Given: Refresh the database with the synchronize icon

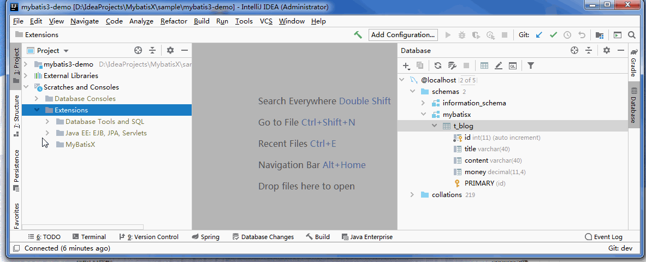Looking at the screenshot, I should click(x=438, y=65).
